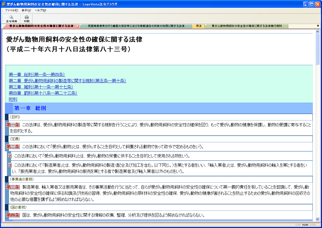Open the 表示 menu
The image size is (322, 228).
pyautogui.click(x=26, y=10)
